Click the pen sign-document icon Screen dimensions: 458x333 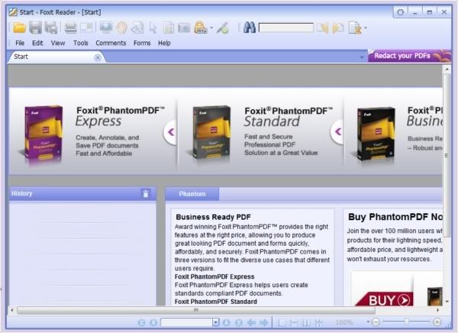click(223, 27)
